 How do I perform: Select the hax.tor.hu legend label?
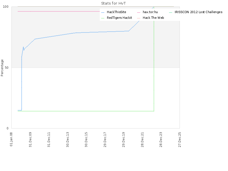[x=150, y=12]
